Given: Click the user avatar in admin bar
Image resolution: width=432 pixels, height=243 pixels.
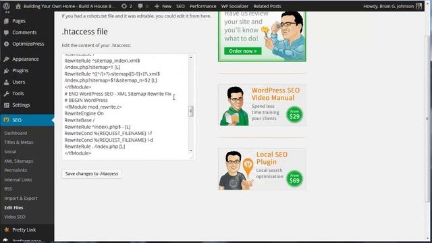Looking at the screenshot, I should (418, 6).
